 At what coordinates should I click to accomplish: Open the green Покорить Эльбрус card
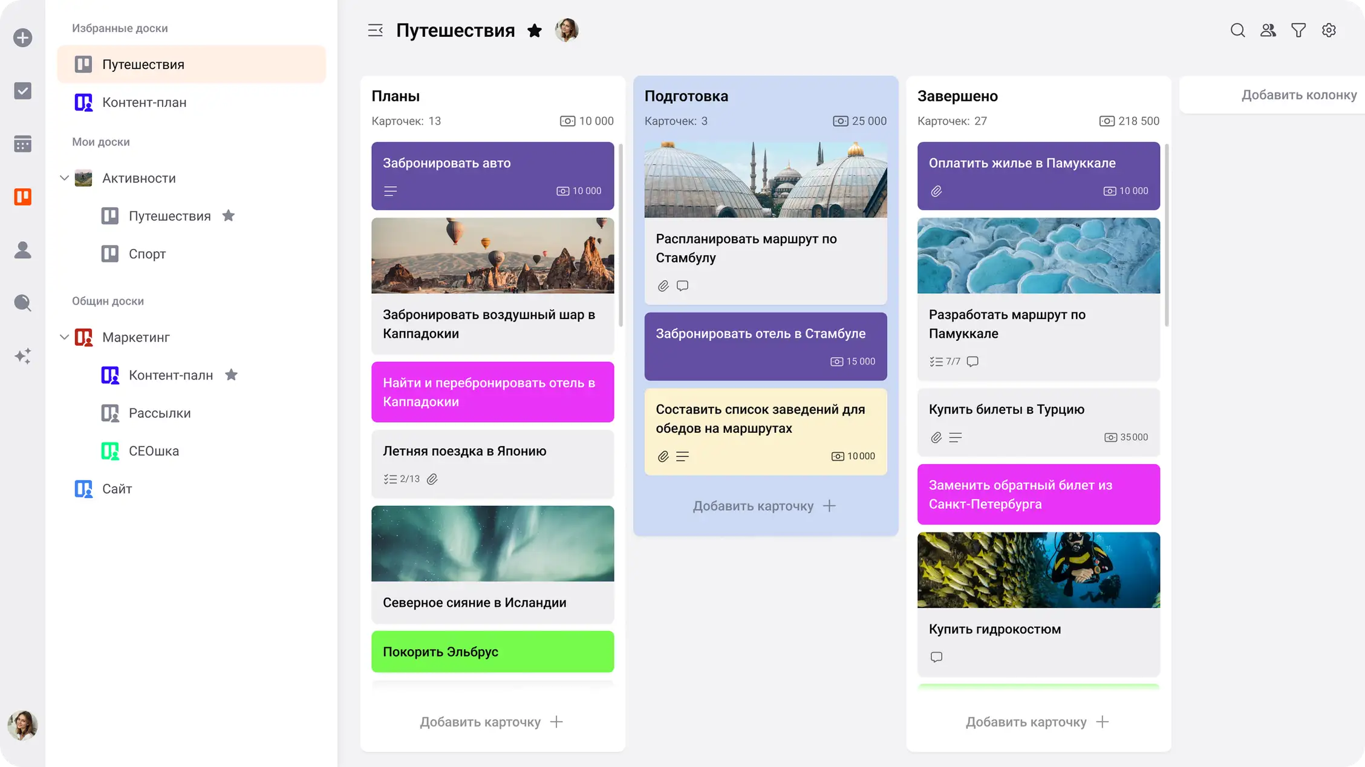(x=492, y=652)
